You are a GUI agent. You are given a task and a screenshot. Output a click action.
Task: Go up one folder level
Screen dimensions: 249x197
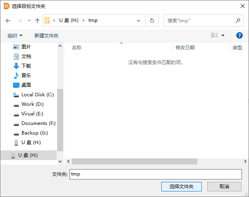(37, 21)
